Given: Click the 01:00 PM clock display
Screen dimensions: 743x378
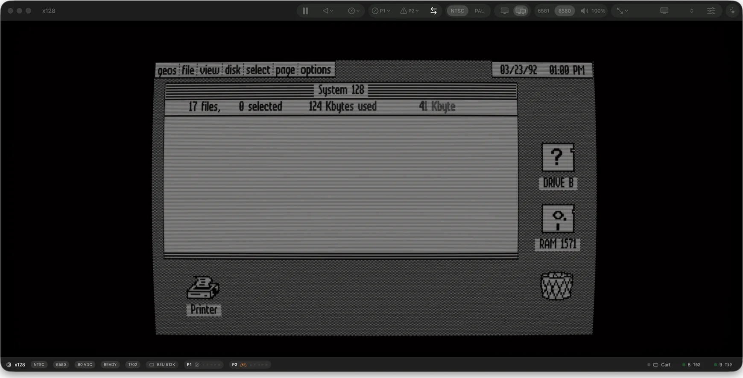Looking at the screenshot, I should click(x=567, y=70).
